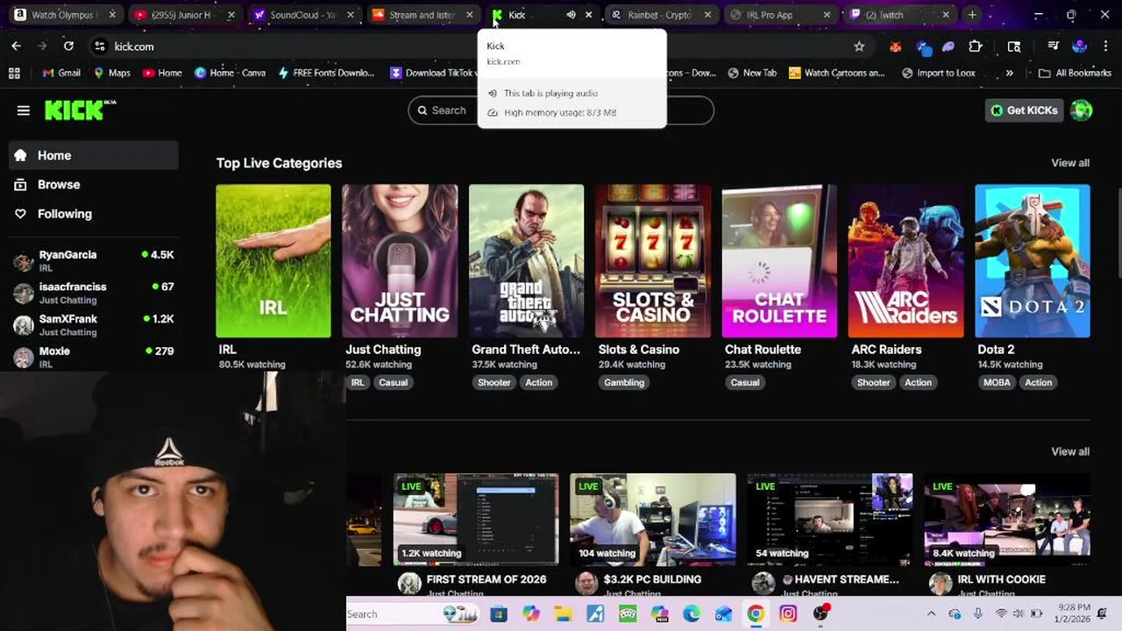This screenshot has height=631, width=1122.
Task: Click the Get KICKs button
Action: 1024,110
